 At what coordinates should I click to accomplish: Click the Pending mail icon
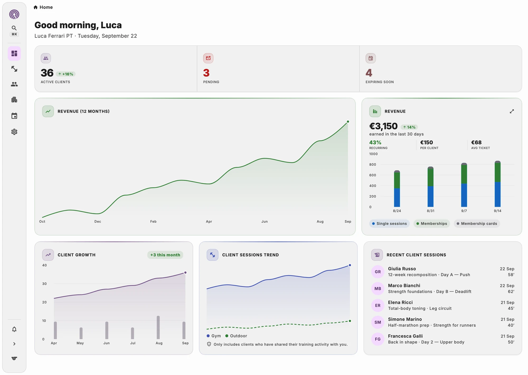click(208, 58)
